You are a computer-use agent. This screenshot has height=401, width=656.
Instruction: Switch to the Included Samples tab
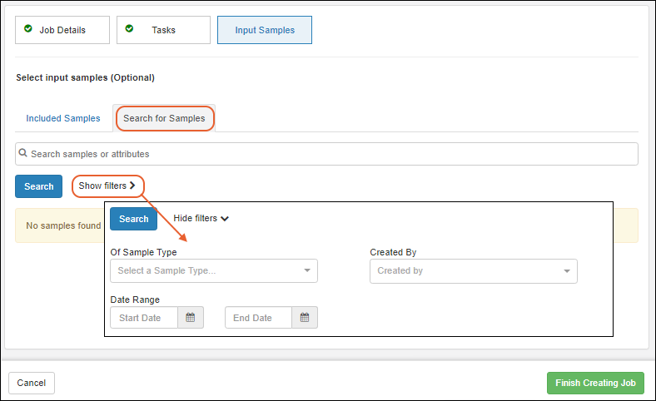coord(63,118)
